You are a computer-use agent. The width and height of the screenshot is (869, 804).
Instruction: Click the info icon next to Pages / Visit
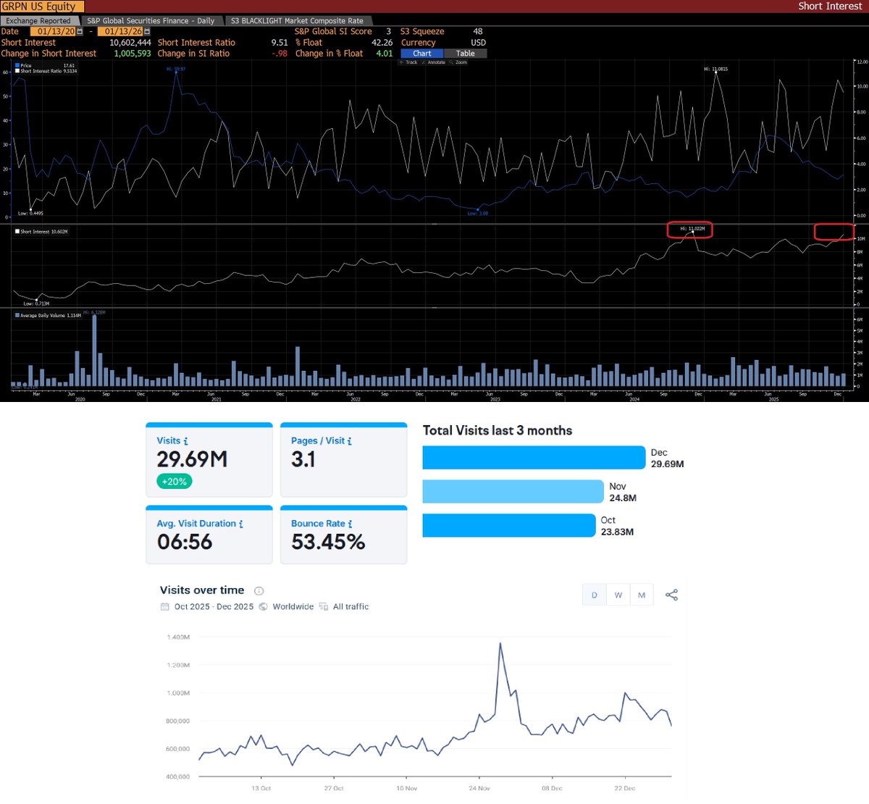[x=350, y=441]
